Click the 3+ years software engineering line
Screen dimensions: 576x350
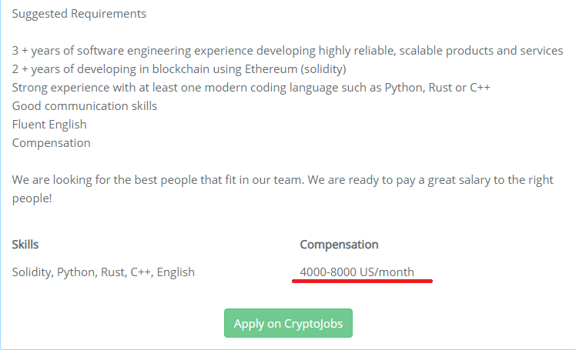287,51
